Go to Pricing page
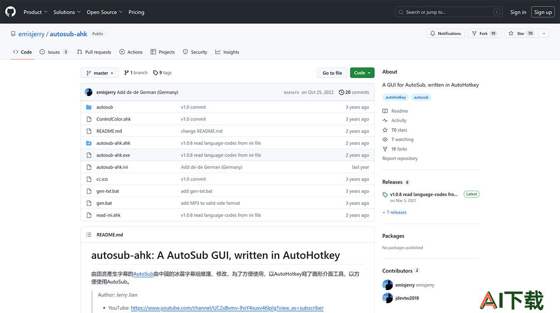This screenshot has height=313, width=560. 136,12
